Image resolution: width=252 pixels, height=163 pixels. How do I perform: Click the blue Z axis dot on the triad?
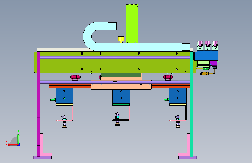point(19,145)
